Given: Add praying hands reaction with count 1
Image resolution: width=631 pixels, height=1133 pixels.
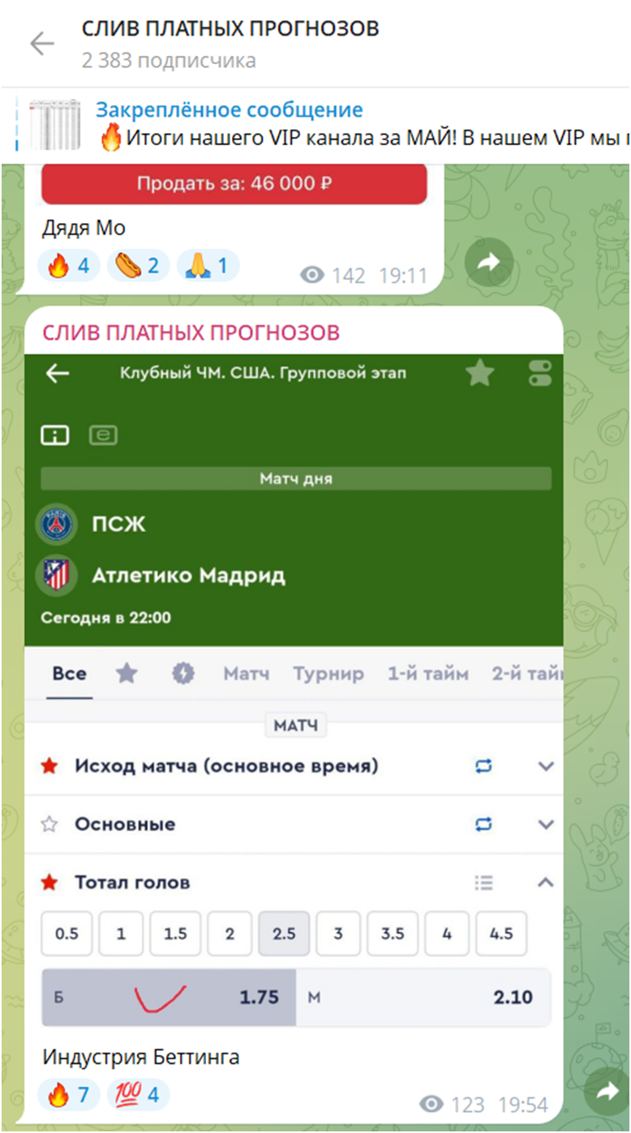Looking at the screenshot, I should 207,265.
